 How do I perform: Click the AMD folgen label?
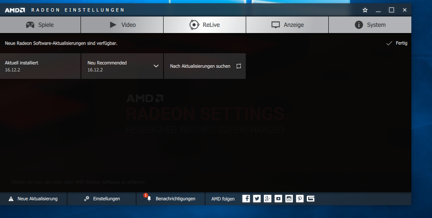click(223, 199)
